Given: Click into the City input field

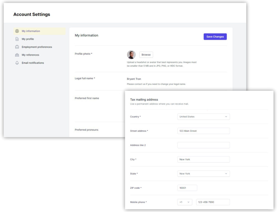Looking at the screenshot, I should [x=203, y=160].
